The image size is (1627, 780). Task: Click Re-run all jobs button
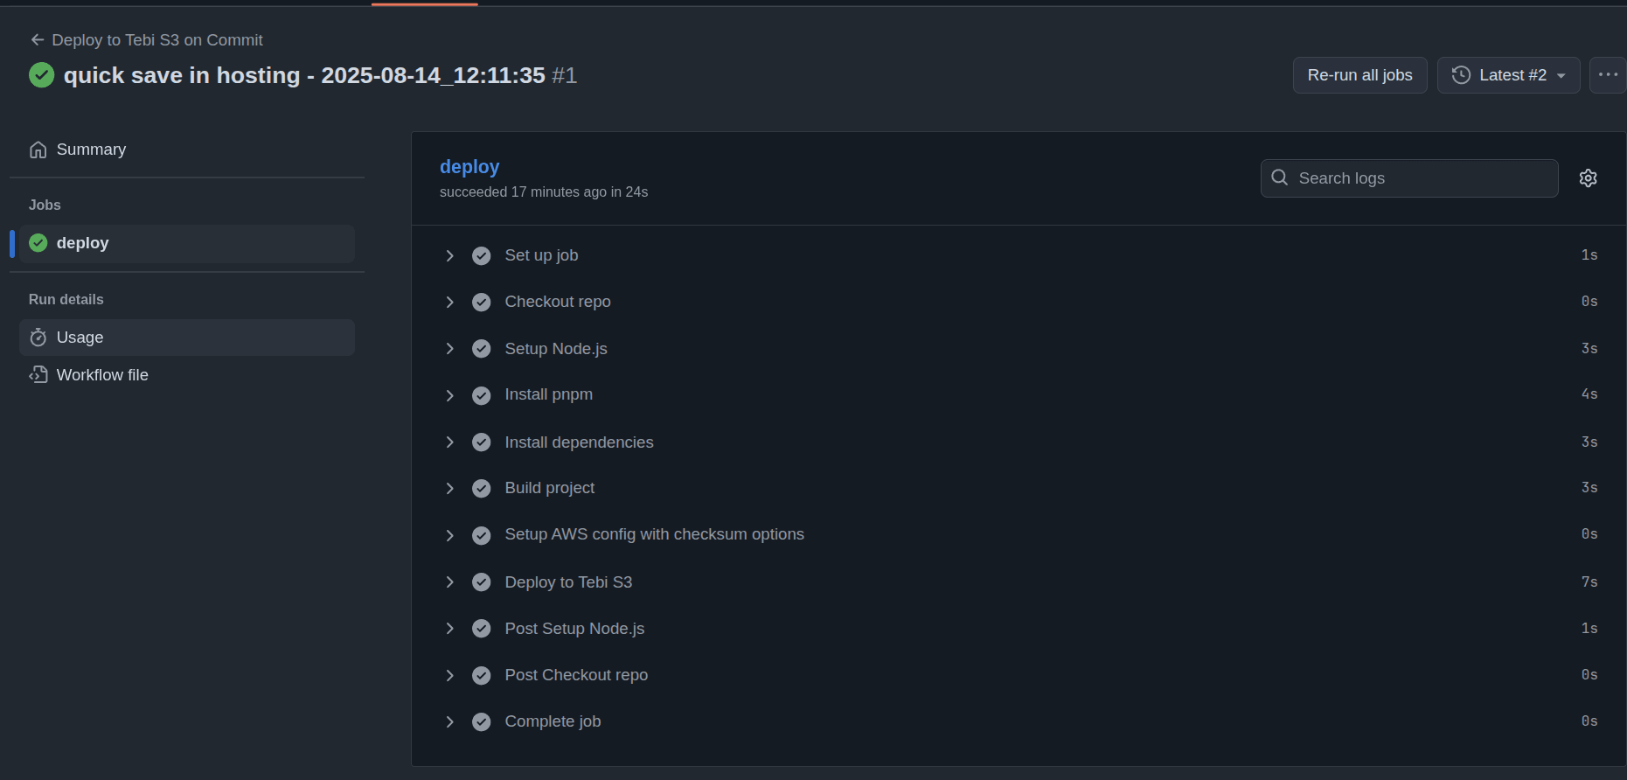1359,75
